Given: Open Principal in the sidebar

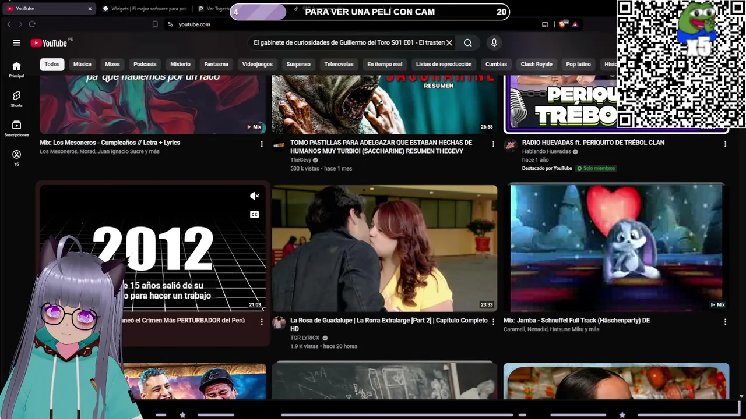Looking at the screenshot, I should 16,69.
